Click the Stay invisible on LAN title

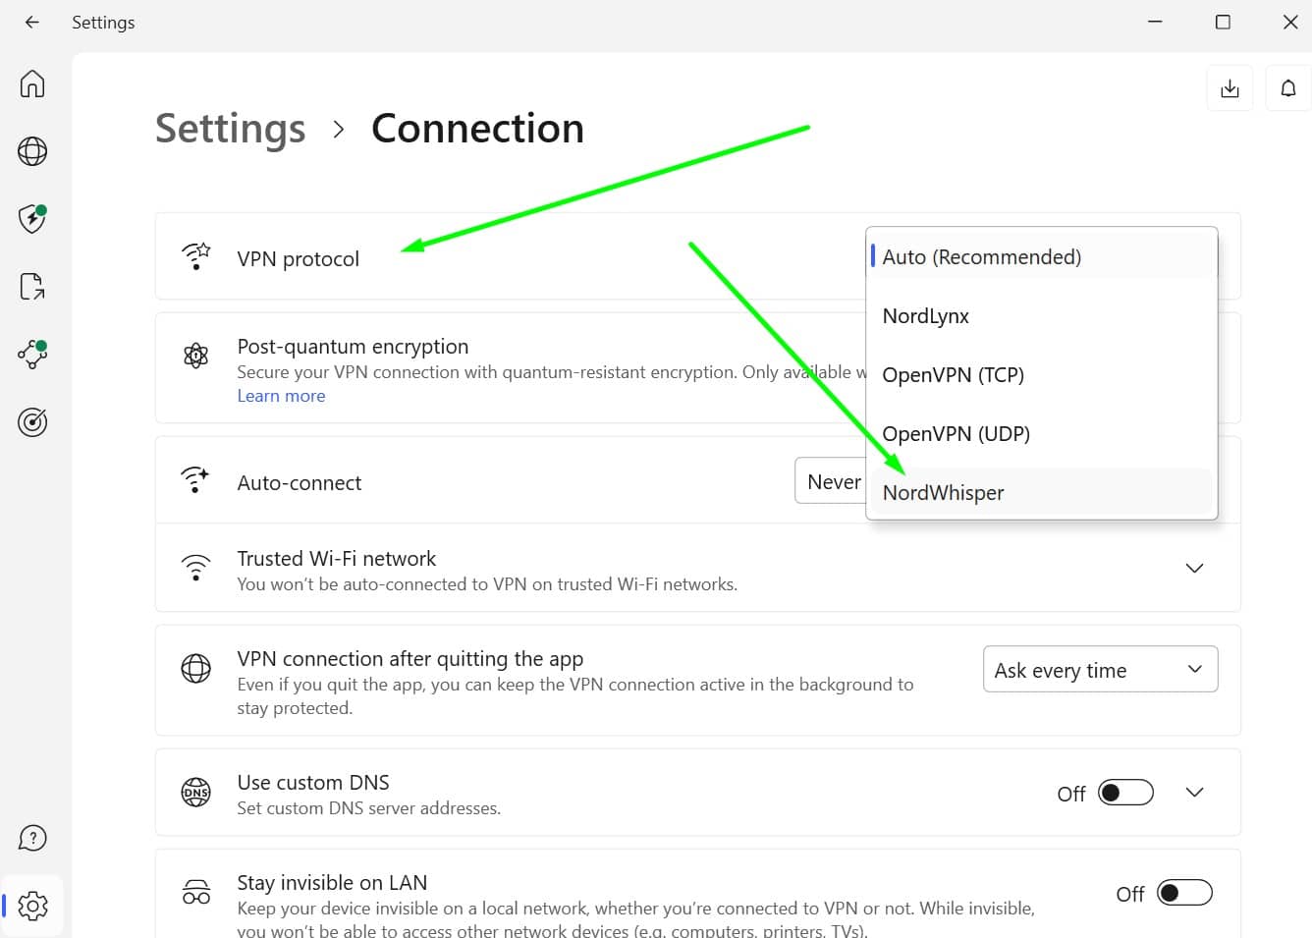point(332,883)
